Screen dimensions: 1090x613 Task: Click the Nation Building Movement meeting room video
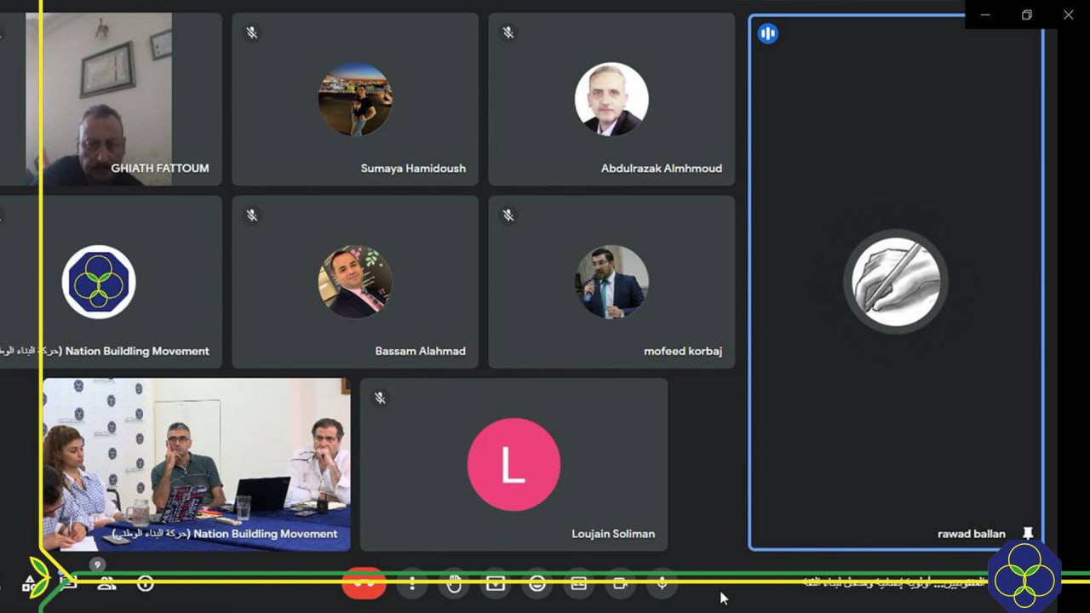[x=197, y=464]
